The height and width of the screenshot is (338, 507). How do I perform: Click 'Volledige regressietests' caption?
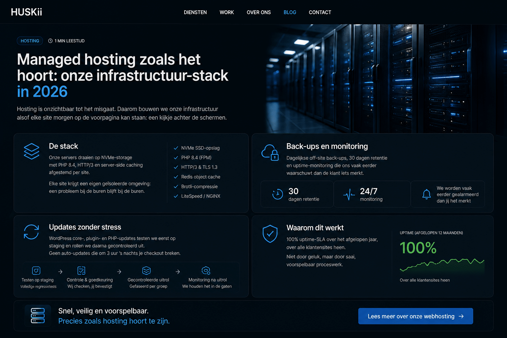38,287
